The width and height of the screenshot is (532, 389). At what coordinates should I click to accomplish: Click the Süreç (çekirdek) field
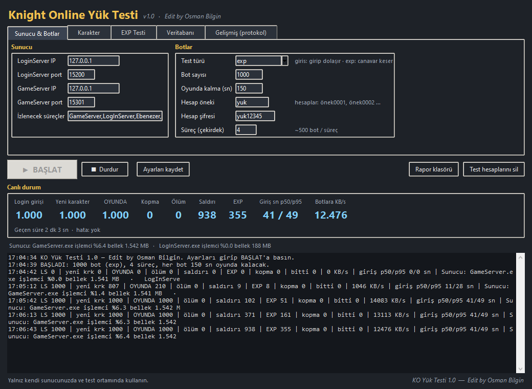(246, 130)
